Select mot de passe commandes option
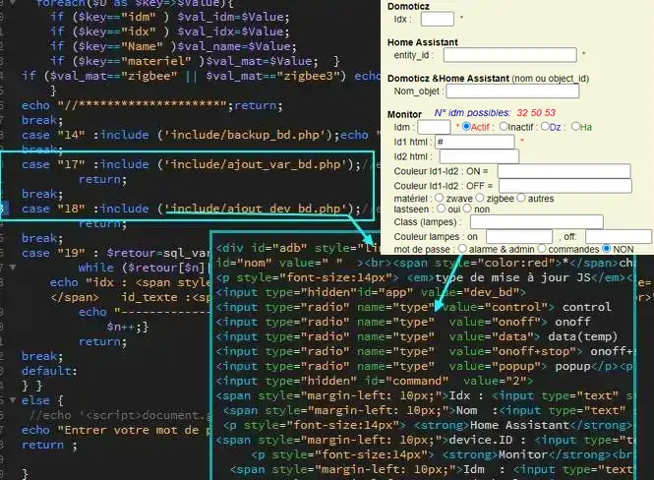The image size is (654, 480). click(x=541, y=248)
